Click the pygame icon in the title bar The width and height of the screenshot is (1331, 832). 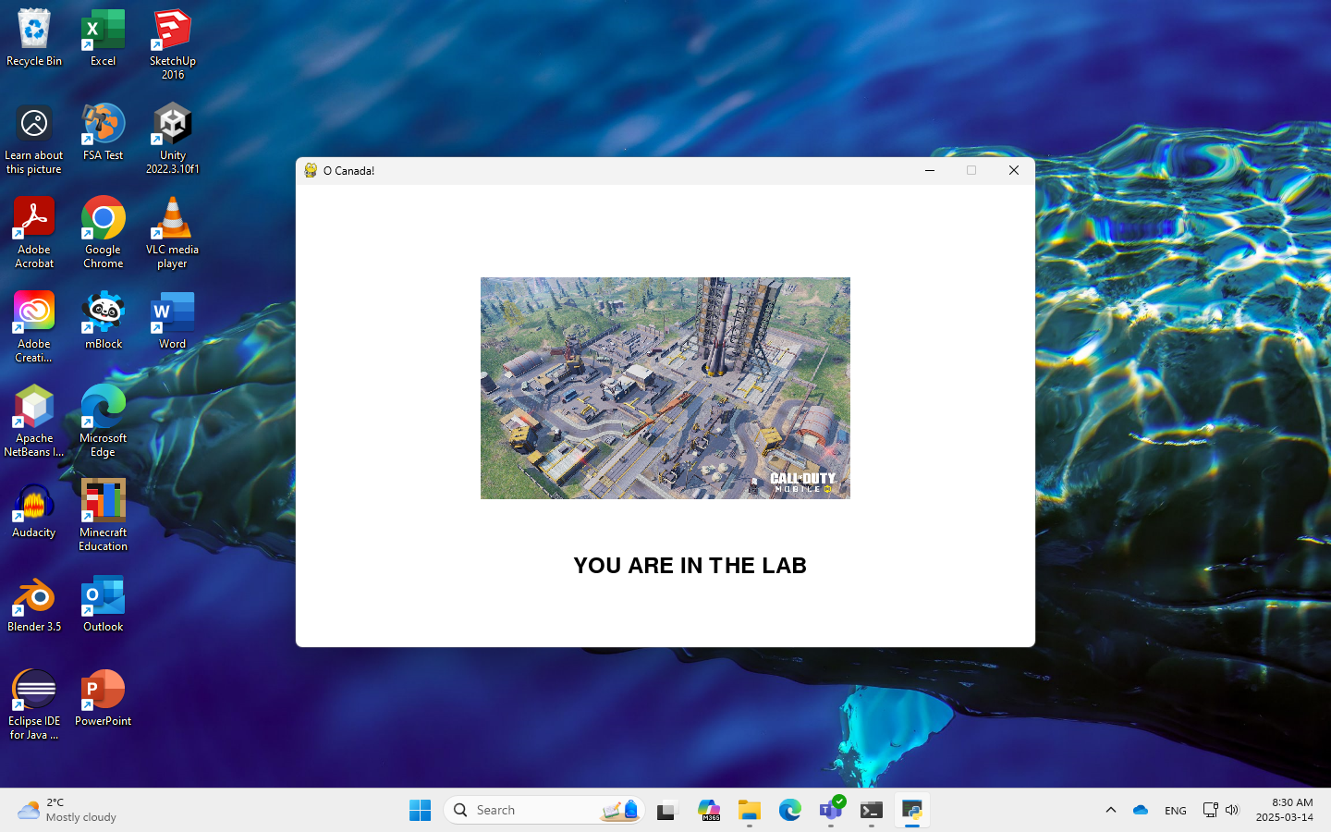(x=311, y=170)
